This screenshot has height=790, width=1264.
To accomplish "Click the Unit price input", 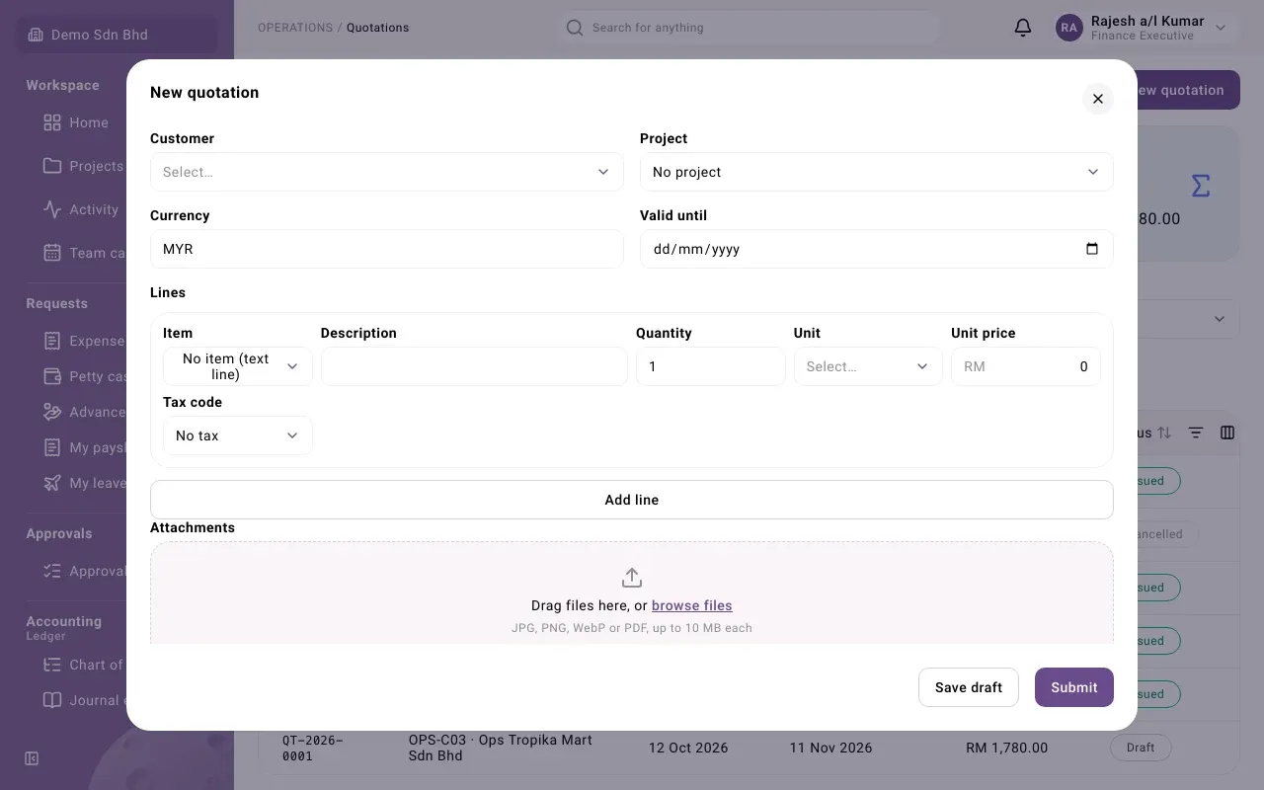I will [x=1026, y=366].
